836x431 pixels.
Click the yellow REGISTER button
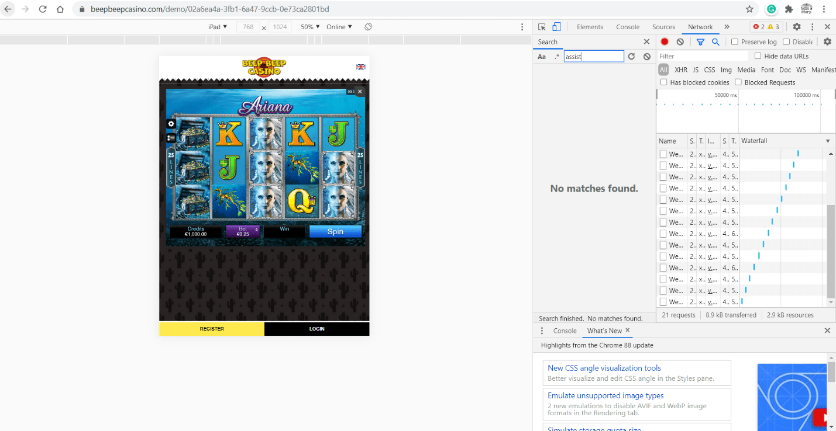[212, 329]
